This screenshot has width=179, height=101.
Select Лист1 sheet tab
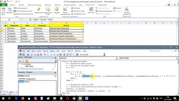12,92
